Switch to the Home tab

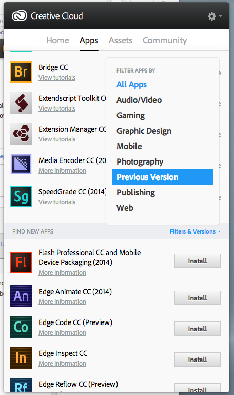(x=57, y=40)
